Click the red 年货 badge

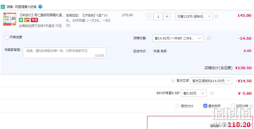point(34,20)
